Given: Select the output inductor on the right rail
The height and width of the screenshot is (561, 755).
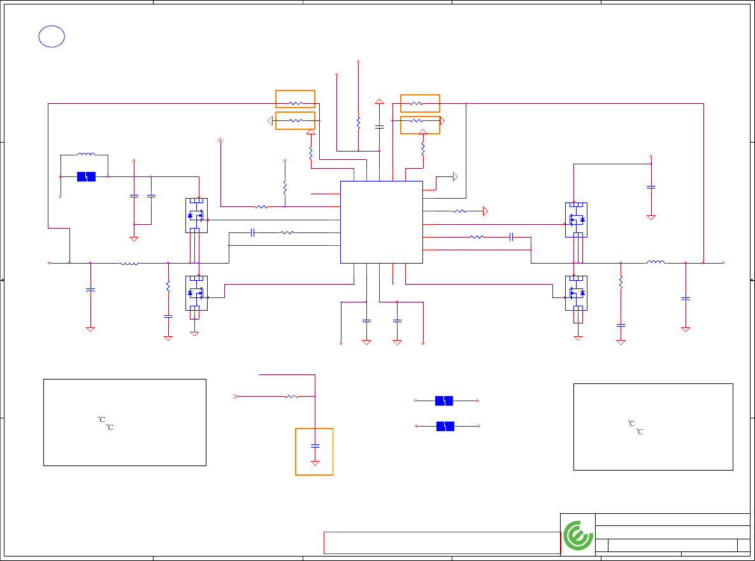Looking at the screenshot, I should point(656,262).
